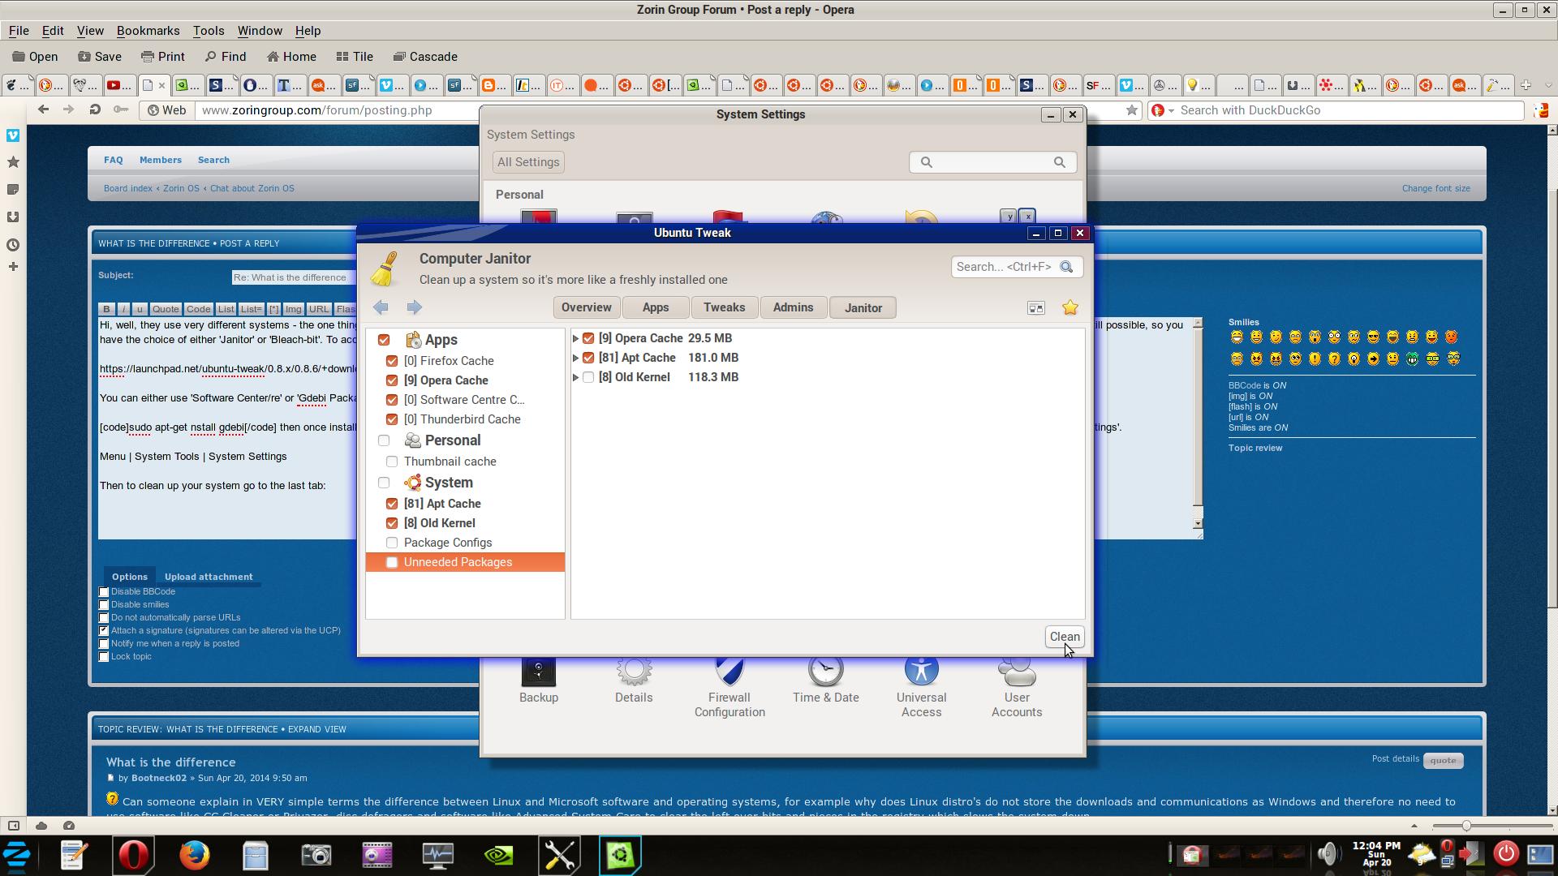This screenshot has width=1558, height=876.
Task: Click the Ubuntu Tweak search field
Action: 1016,267
